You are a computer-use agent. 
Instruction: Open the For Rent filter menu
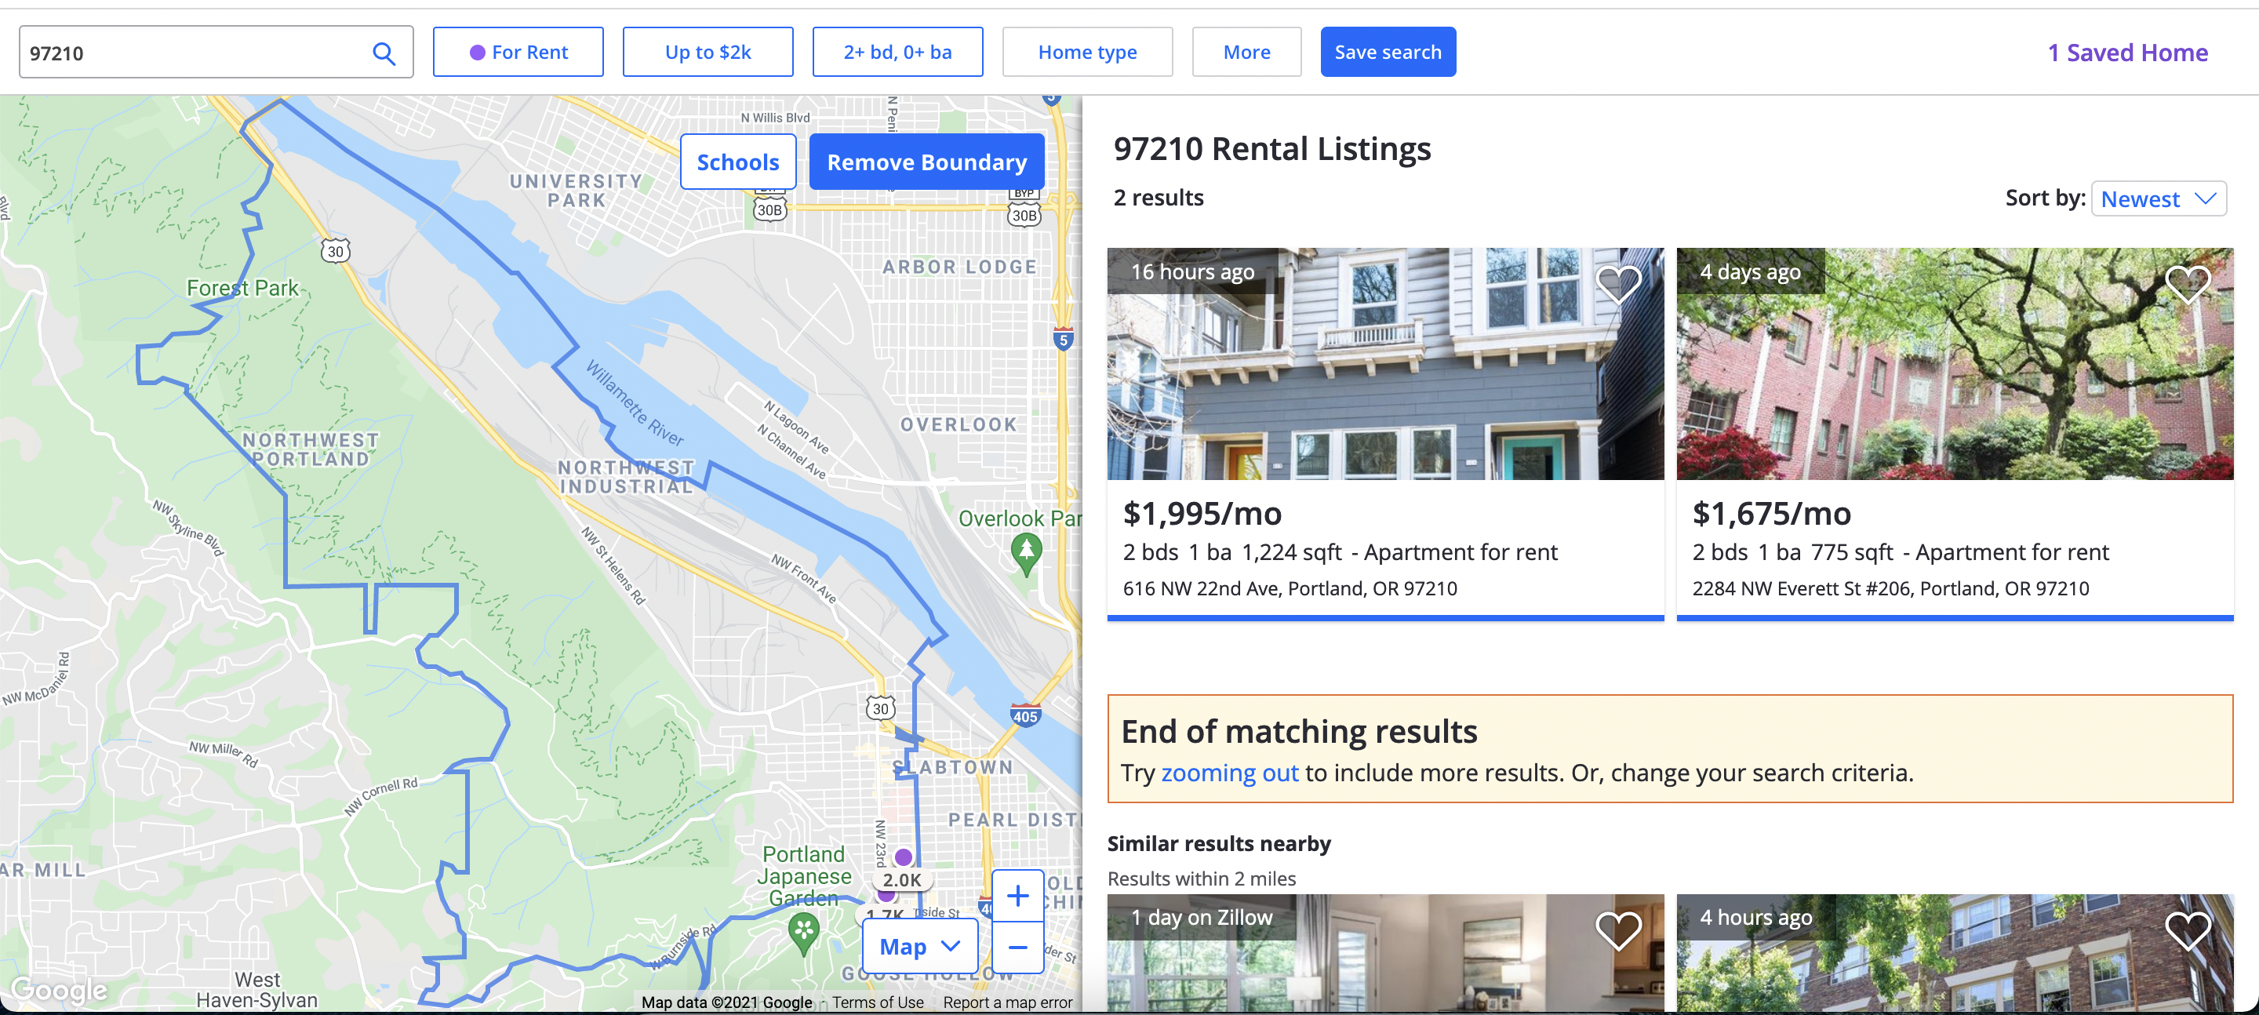[x=518, y=53]
